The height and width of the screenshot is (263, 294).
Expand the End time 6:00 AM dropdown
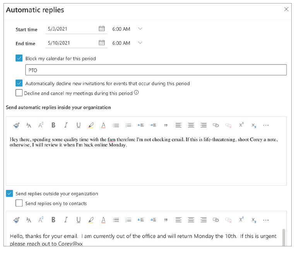click(x=140, y=43)
